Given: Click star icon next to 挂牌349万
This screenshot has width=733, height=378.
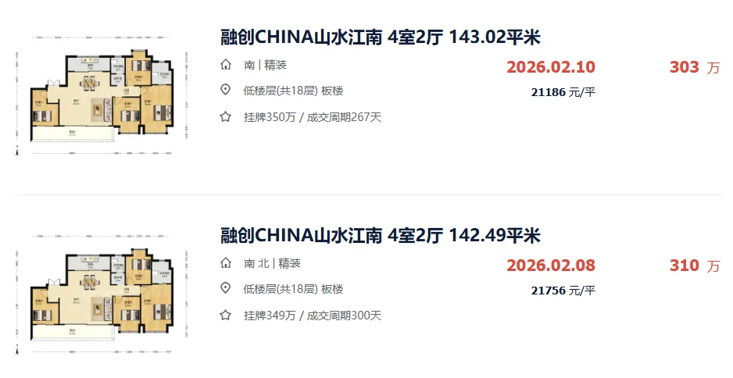Looking at the screenshot, I should coord(226,316).
